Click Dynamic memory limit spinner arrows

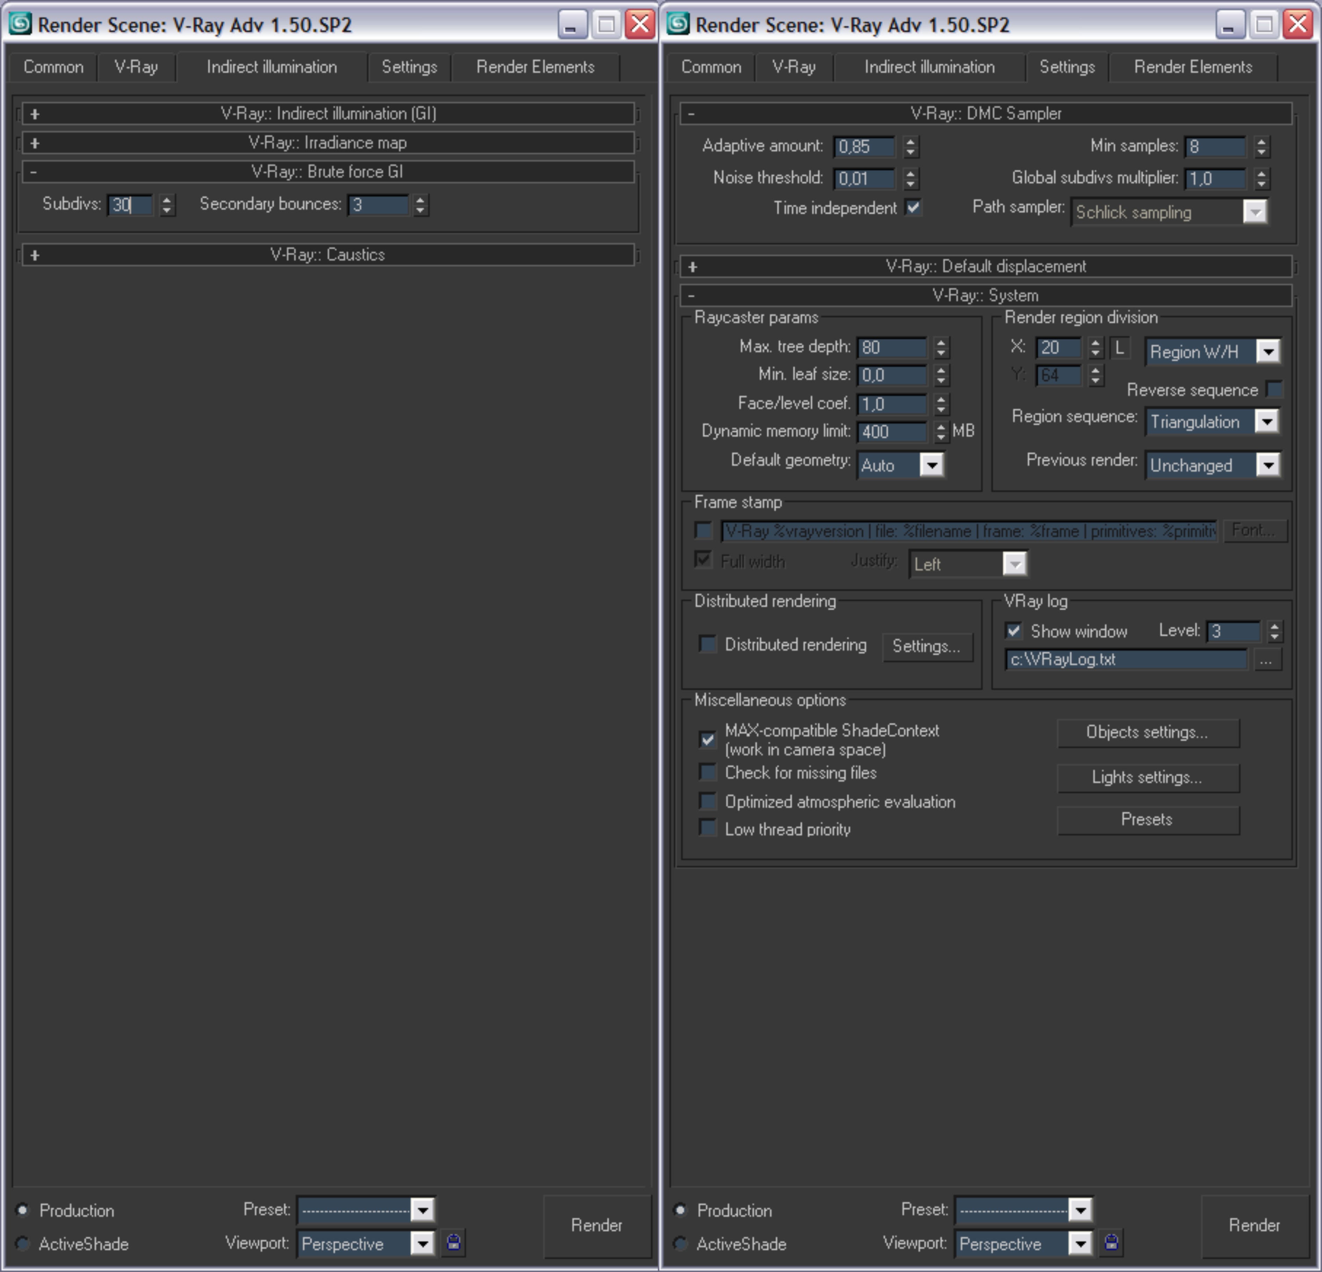[941, 431]
